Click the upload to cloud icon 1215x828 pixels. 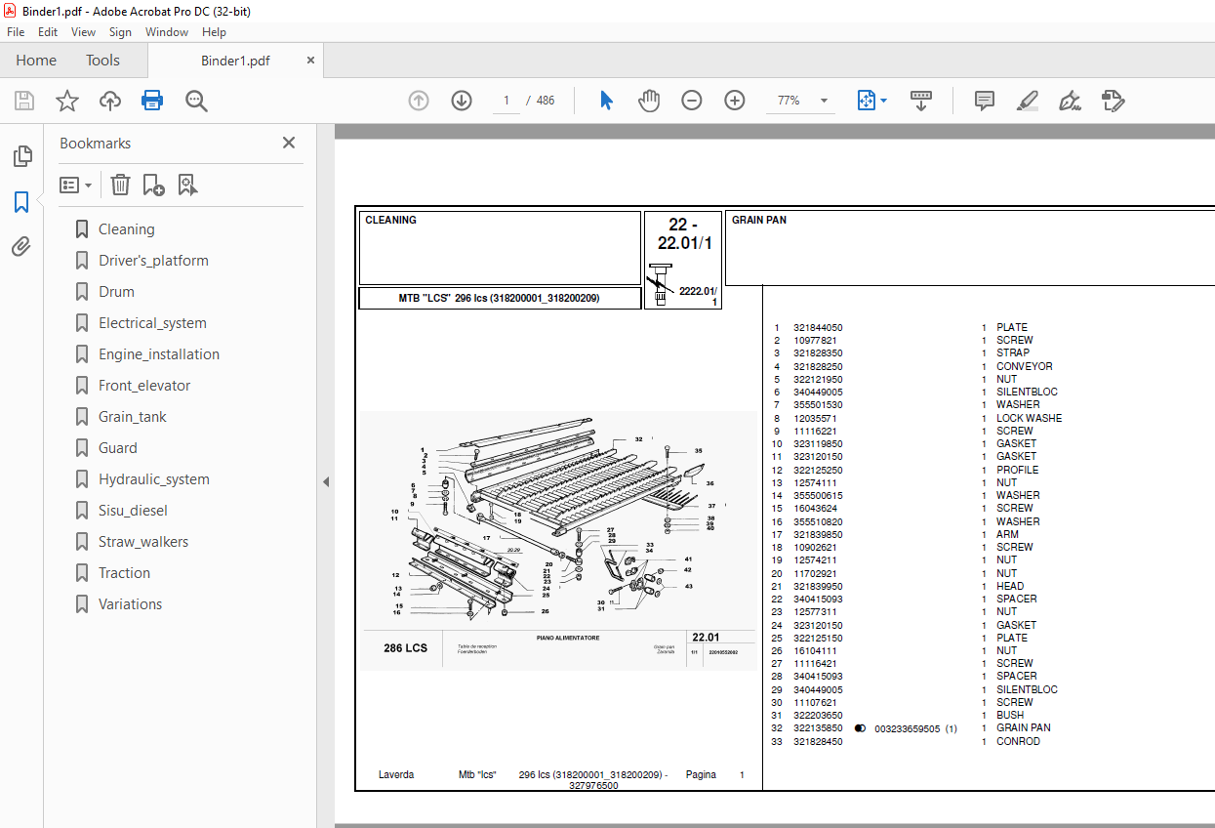tap(110, 101)
